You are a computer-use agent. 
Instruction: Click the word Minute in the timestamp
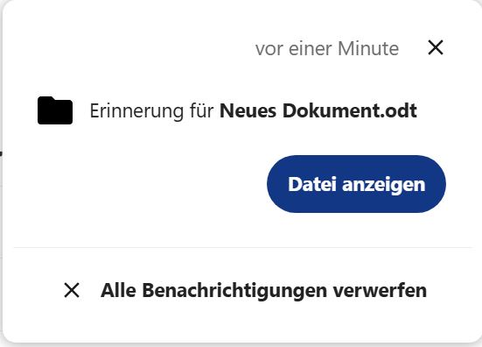368,49
